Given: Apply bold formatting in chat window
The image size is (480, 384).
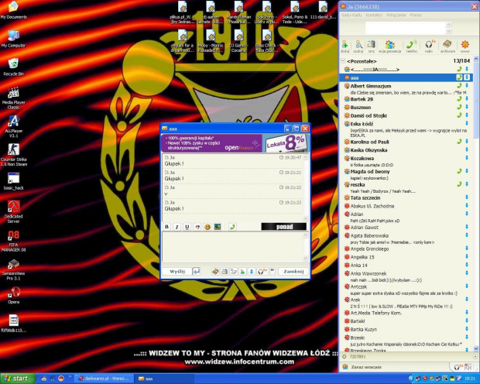Looking at the screenshot, I should (x=166, y=227).
